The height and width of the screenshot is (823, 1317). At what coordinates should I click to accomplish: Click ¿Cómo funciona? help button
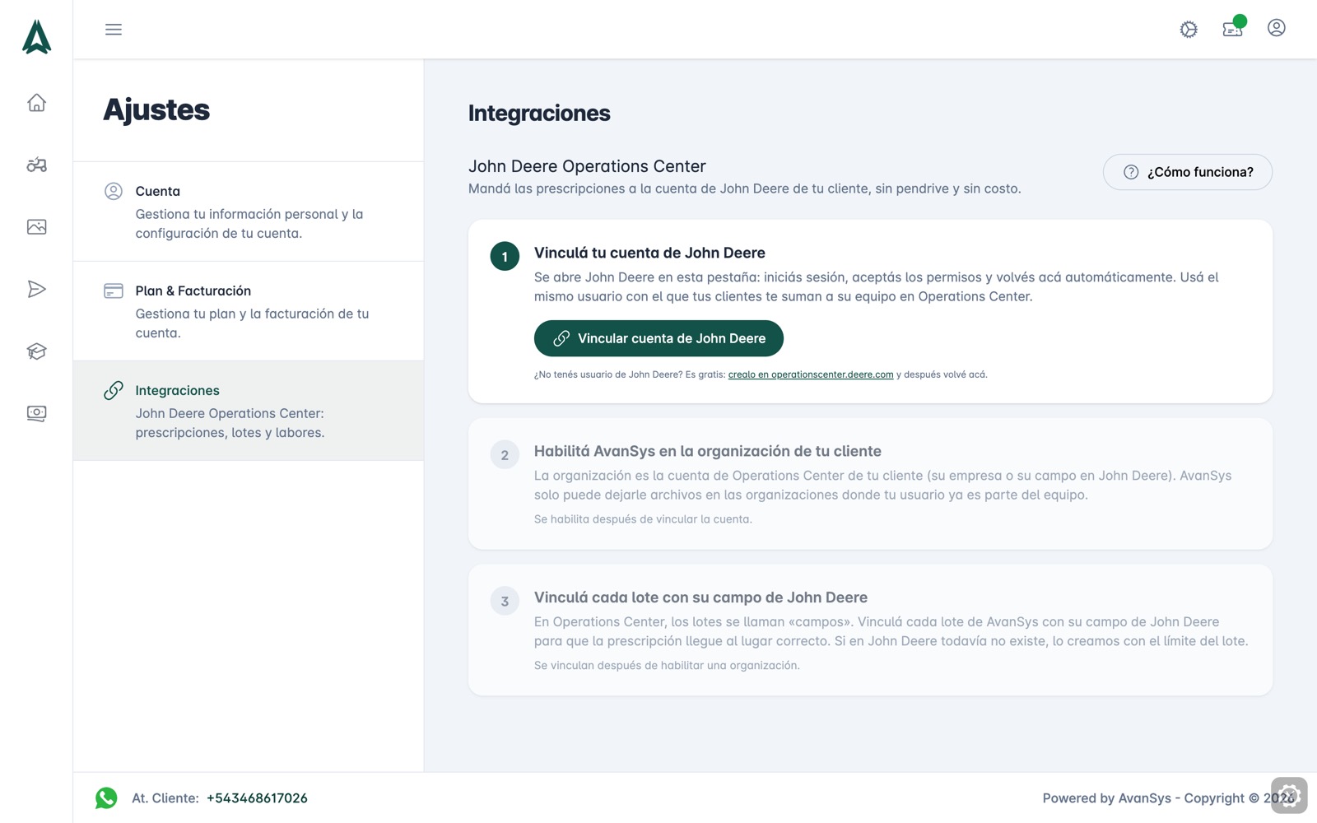[1188, 172]
